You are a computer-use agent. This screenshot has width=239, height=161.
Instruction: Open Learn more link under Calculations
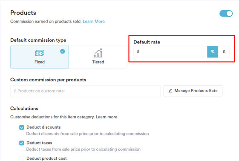[107, 117]
